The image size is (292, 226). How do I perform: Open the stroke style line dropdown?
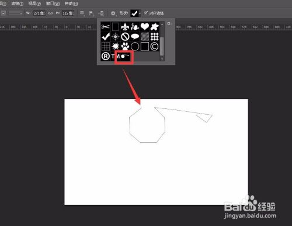pos(16,13)
